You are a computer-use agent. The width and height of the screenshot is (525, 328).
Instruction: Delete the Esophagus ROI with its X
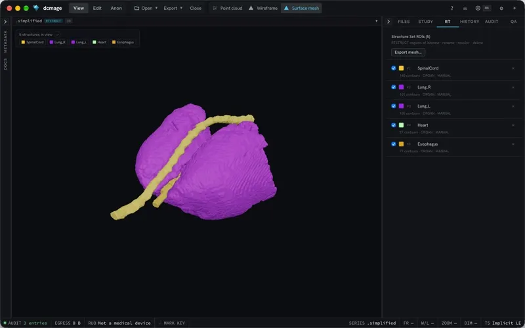pos(513,144)
